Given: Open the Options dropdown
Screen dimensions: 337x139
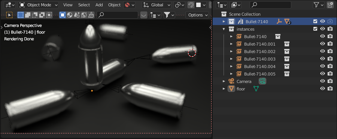Looking at the screenshot, I should pyautogui.click(x=197, y=15).
